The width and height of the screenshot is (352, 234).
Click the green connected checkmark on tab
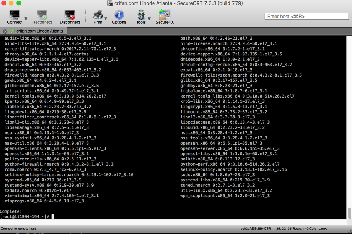pos(12,31)
